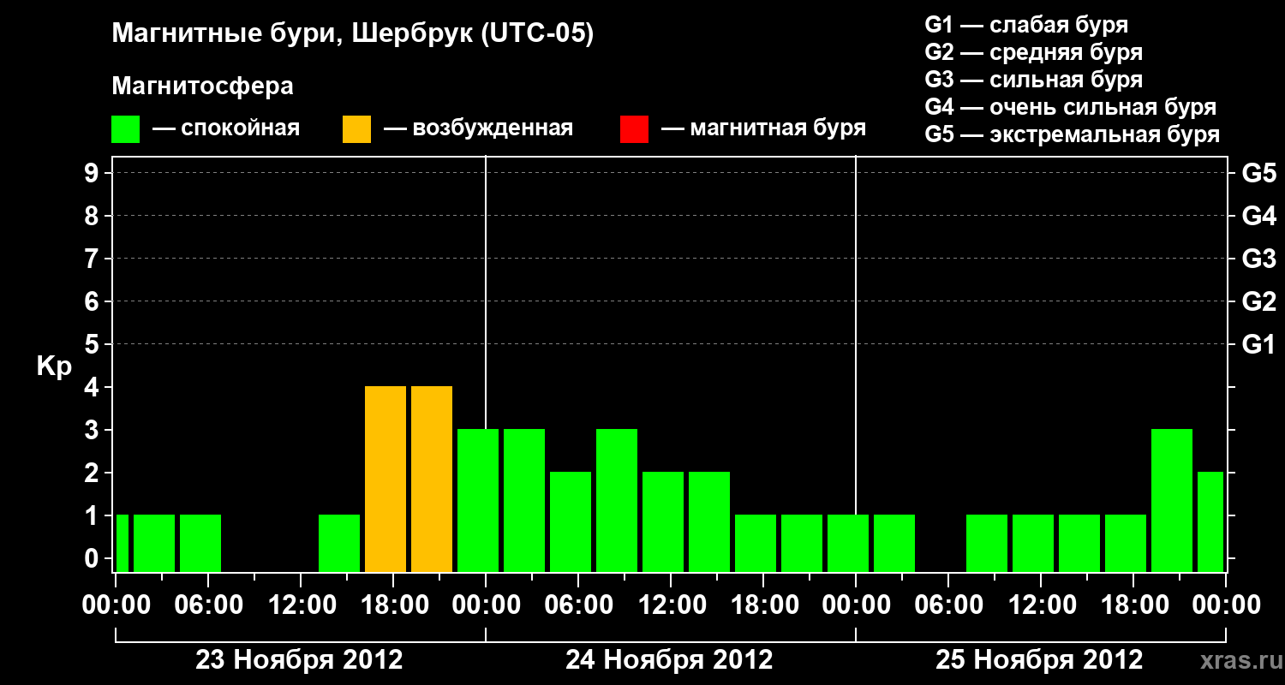This screenshot has width=1285, height=685.
Task: Click 18:00 time label under 24 November
Action: pos(763,605)
